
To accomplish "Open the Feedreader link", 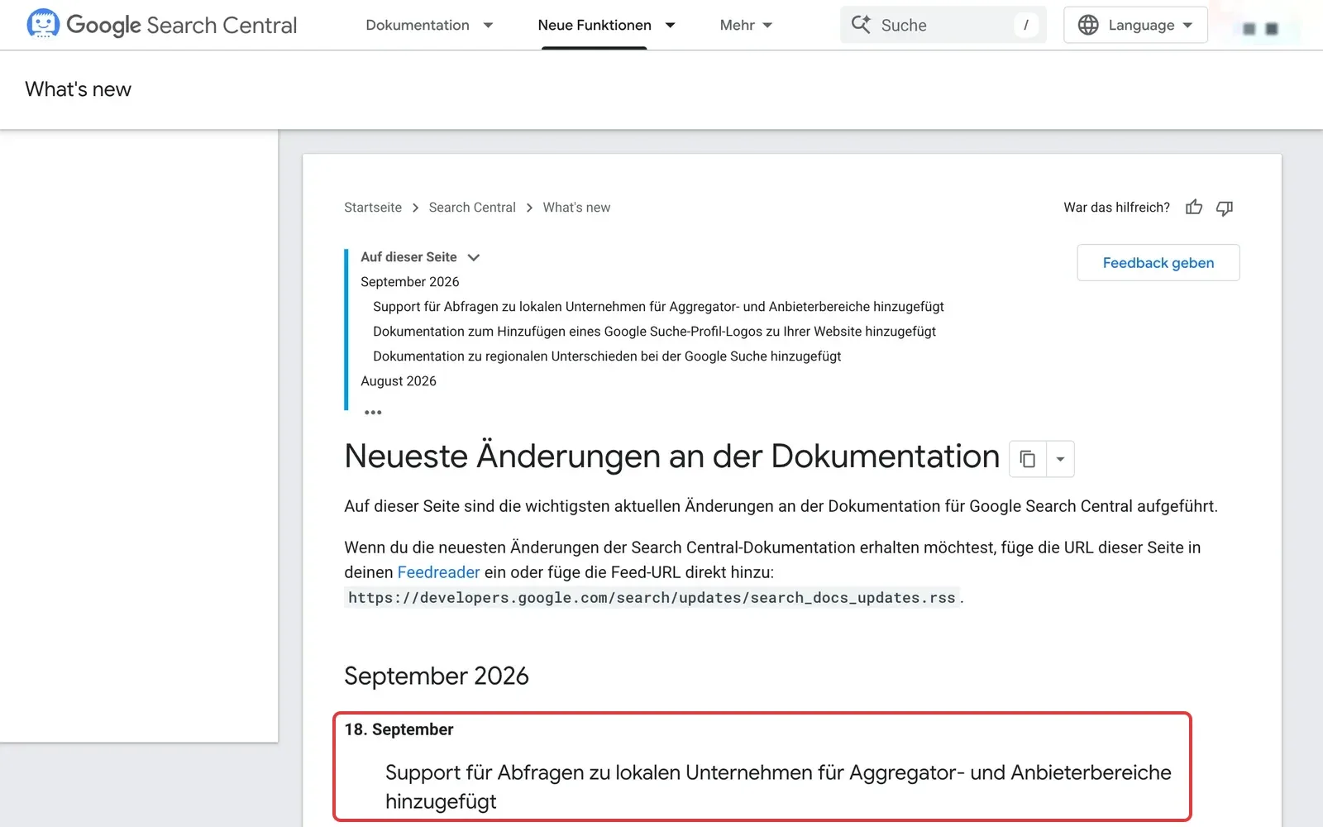I will click(438, 572).
